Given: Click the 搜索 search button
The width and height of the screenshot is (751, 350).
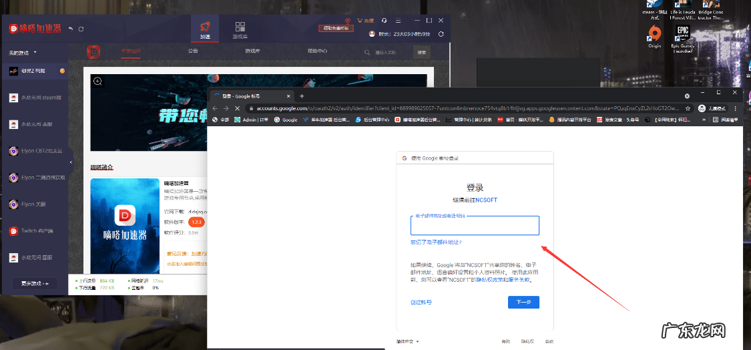Looking at the screenshot, I should (x=421, y=52).
